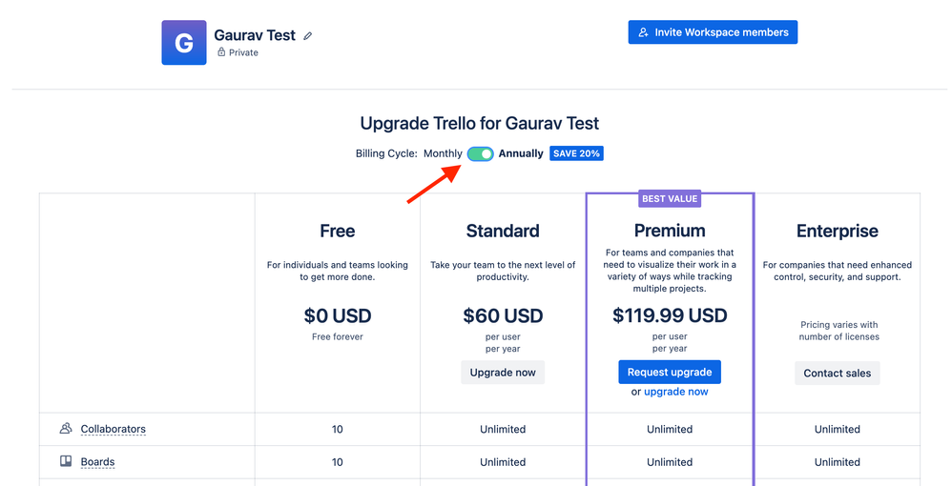
Task: Invite Workspace members
Action: [713, 32]
